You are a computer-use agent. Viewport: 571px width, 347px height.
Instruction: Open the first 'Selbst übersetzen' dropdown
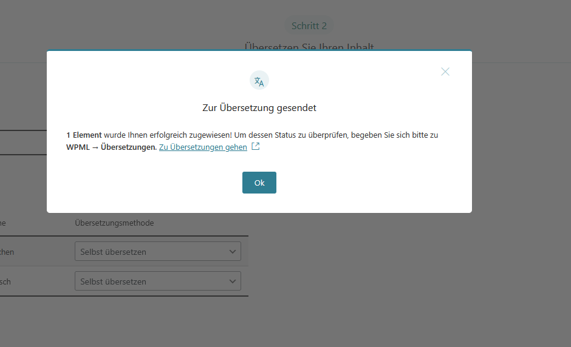click(x=158, y=251)
